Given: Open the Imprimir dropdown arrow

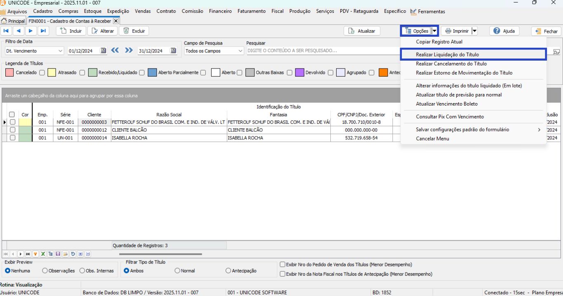Looking at the screenshot, I should pos(474,31).
